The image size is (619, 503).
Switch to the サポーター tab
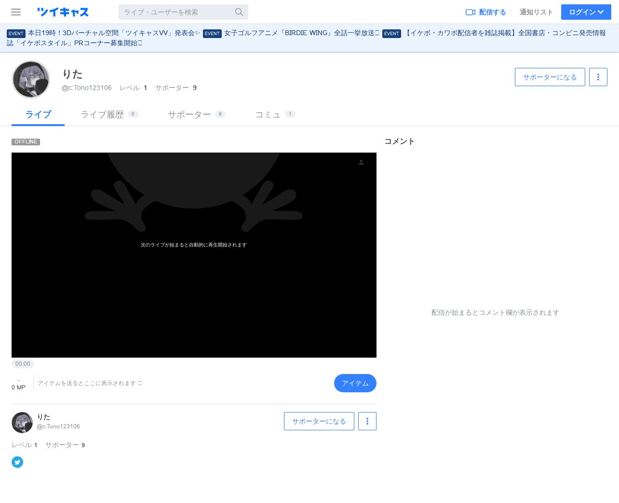tap(196, 115)
